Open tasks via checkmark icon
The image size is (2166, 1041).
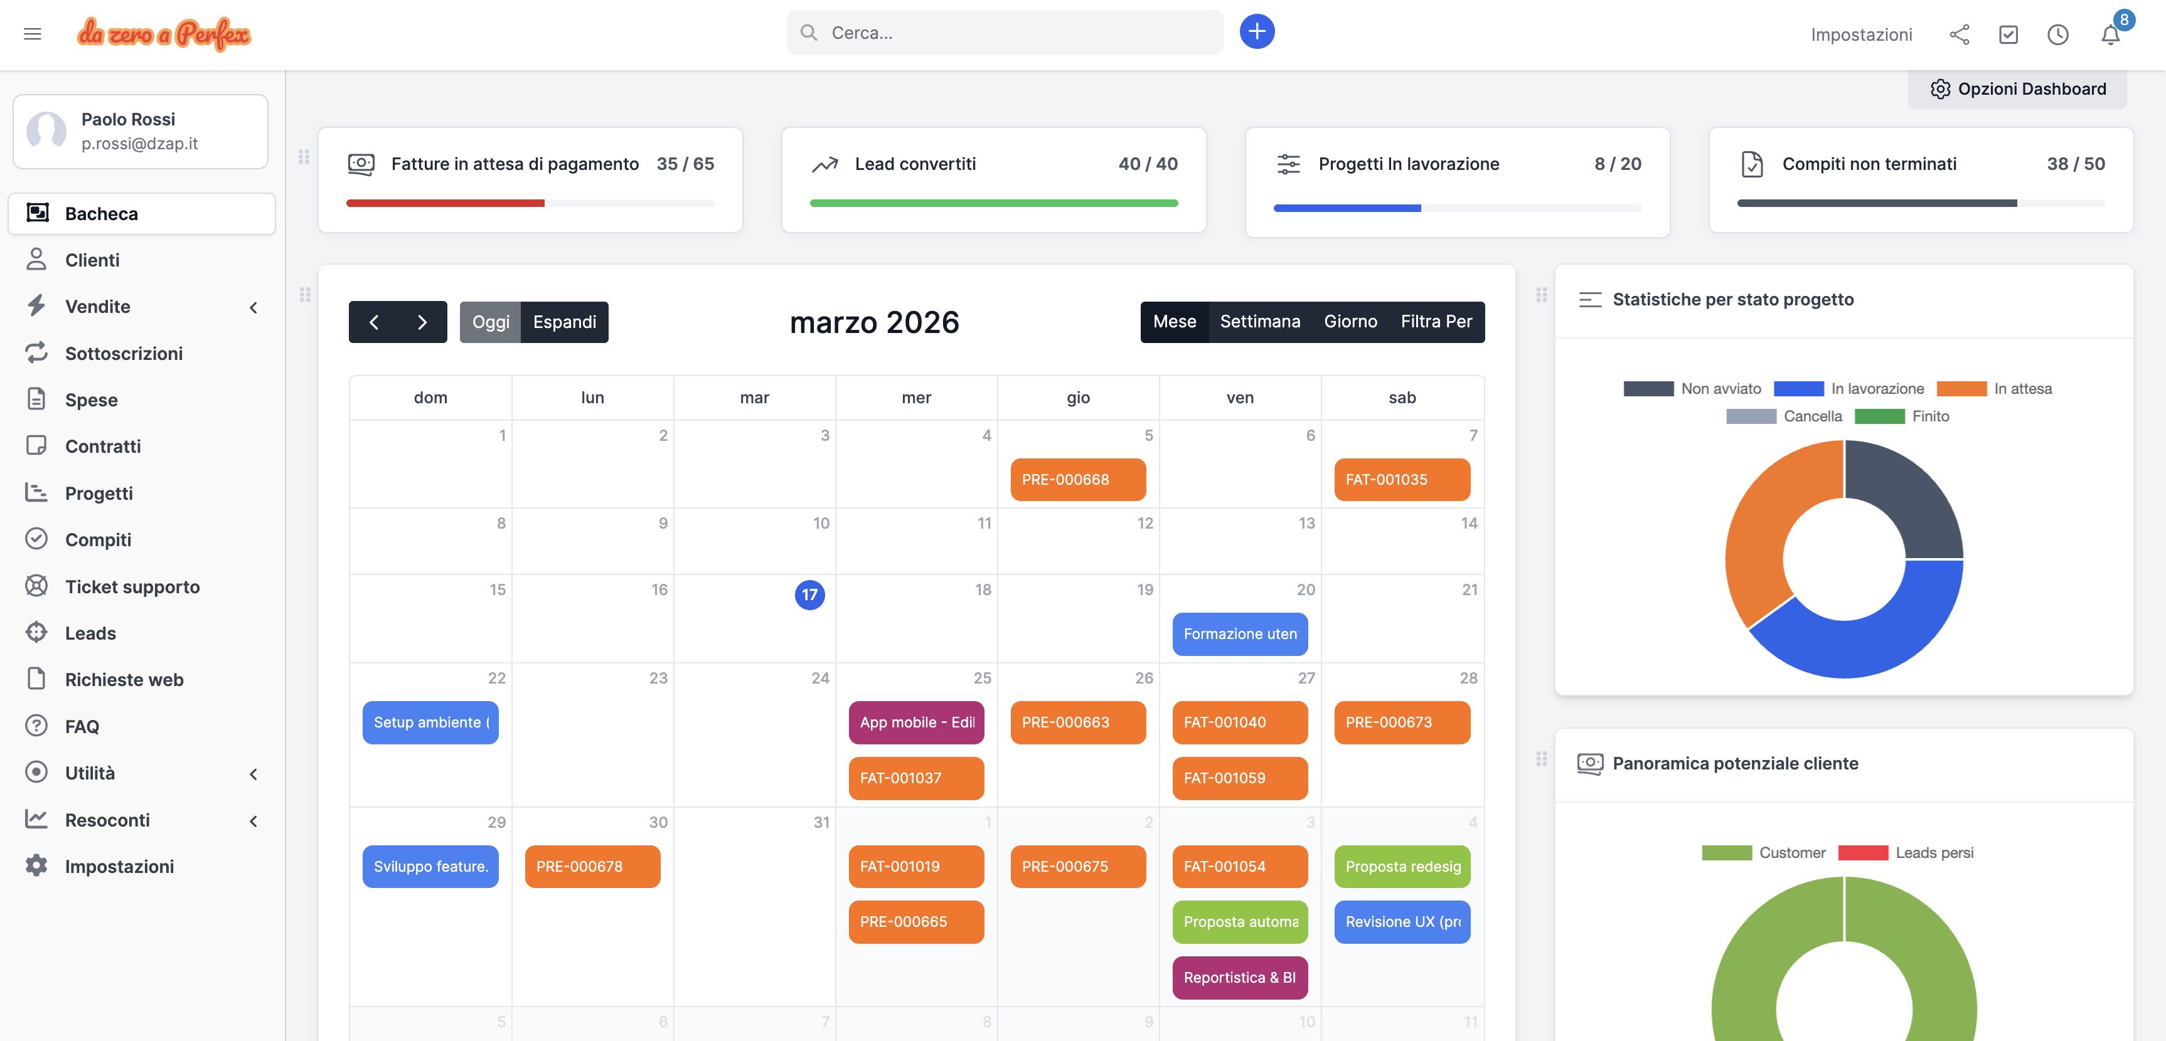2009,34
